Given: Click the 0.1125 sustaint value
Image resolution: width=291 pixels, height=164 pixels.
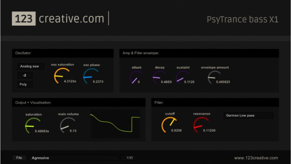Looking at the screenshot, I should pos(189,82).
